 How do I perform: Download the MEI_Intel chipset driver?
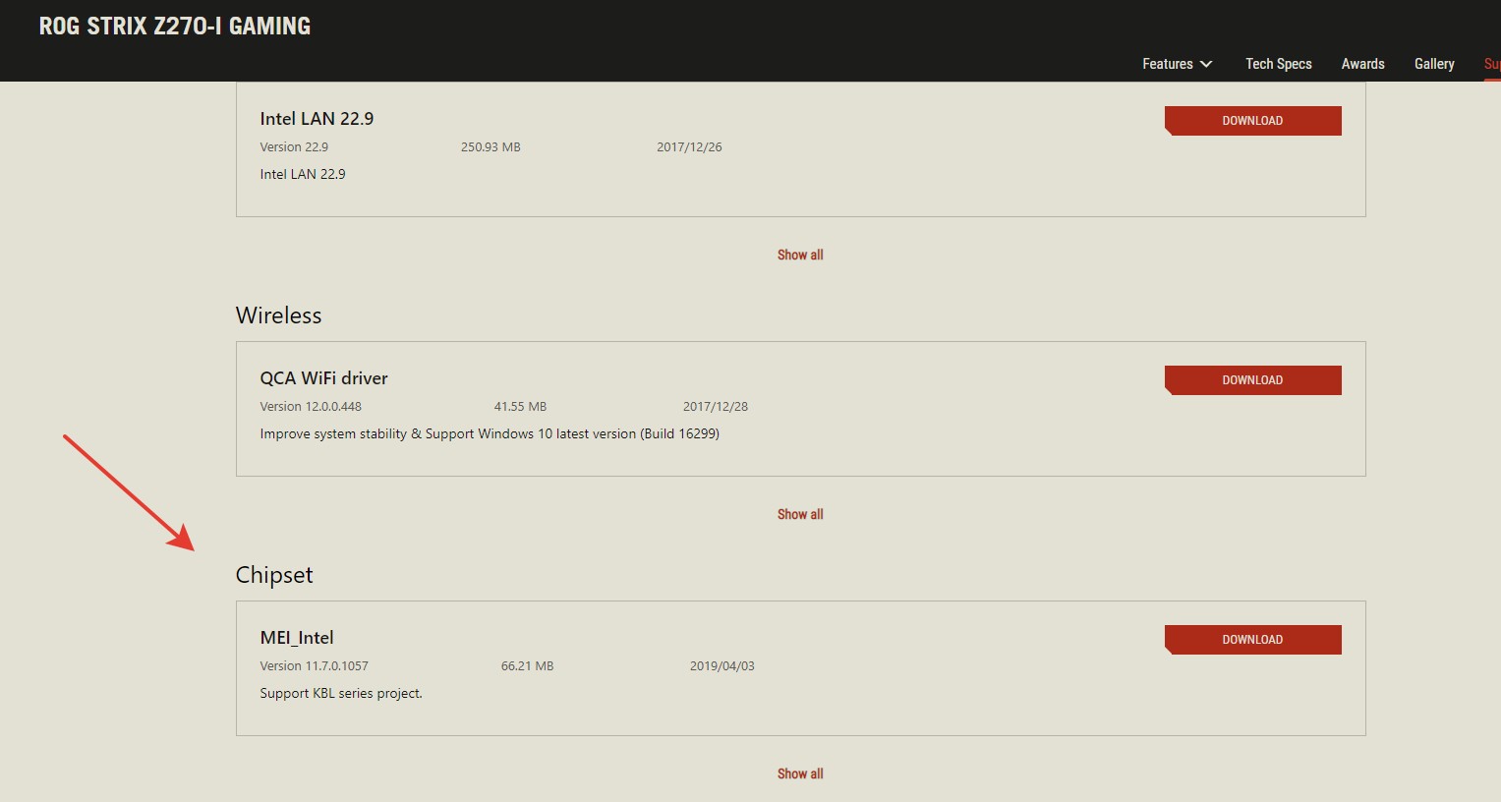pyautogui.click(x=1252, y=640)
